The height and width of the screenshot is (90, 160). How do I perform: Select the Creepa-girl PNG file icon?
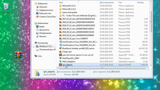[60, 52]
